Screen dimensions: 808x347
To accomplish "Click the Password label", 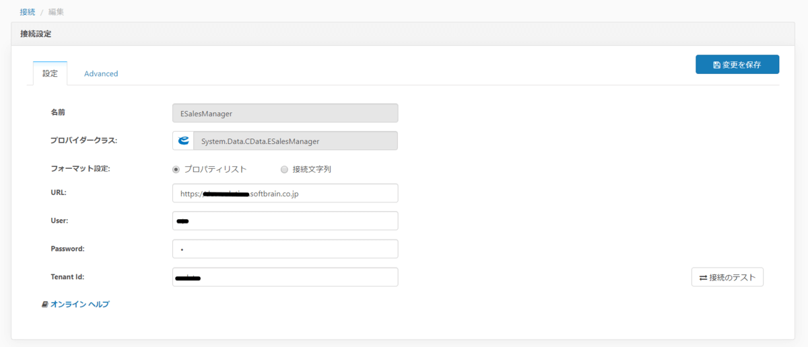I will pyautogui.click(x=67, y=248).
